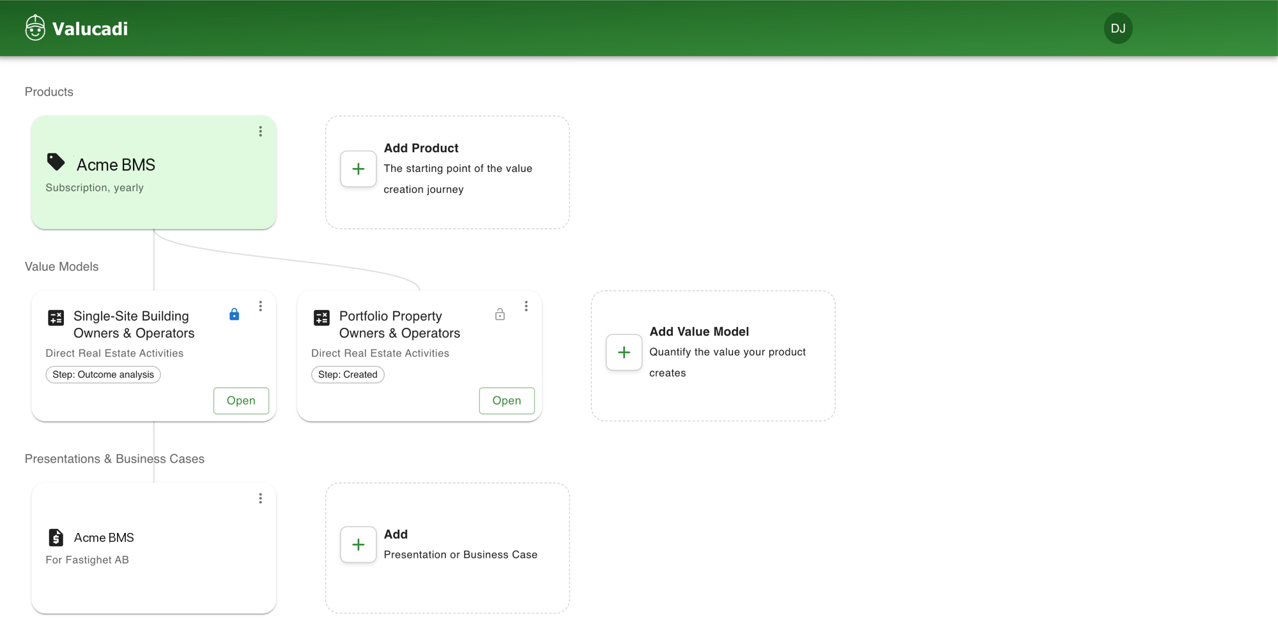
Task: Click the plus icon for Add Presentation
Action: point(358,544)
